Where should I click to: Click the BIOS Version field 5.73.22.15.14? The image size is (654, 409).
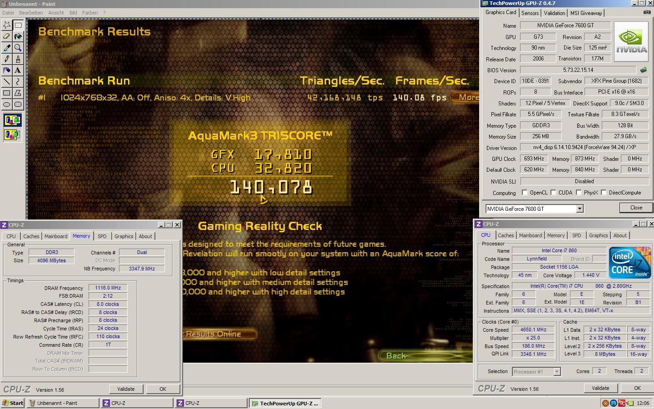(578, 70)
